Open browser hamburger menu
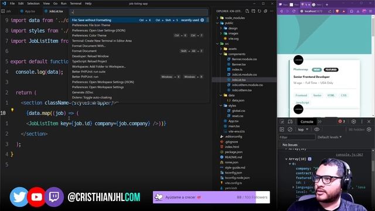375x211 pixels. [x=371, y=11]
